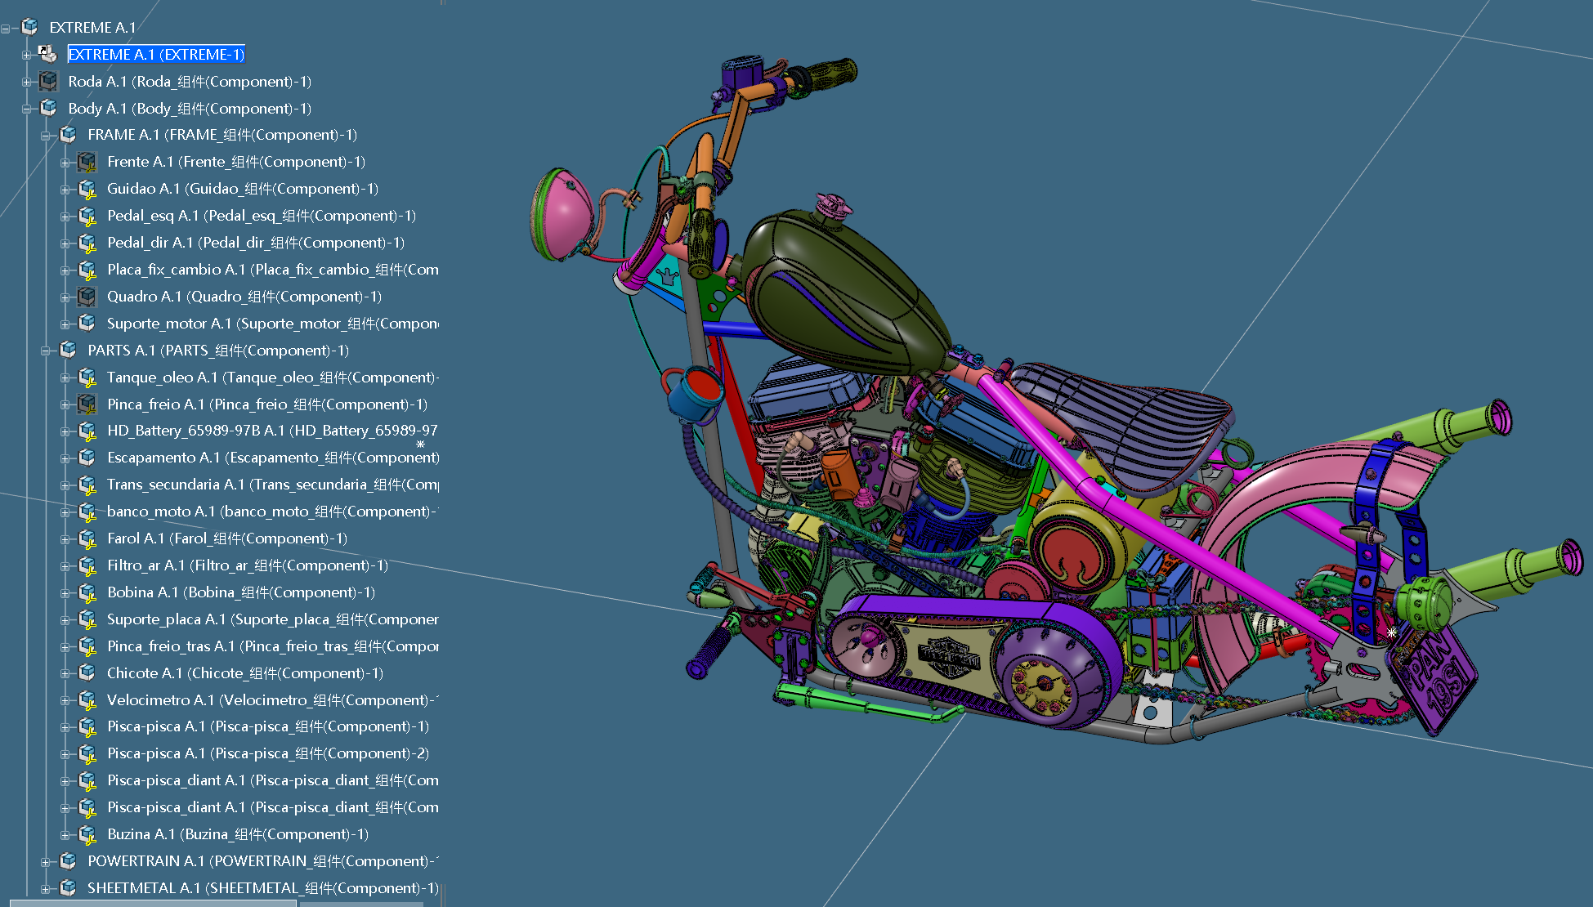Click the root EXTREME A.1 product icon

pos(29,27)
